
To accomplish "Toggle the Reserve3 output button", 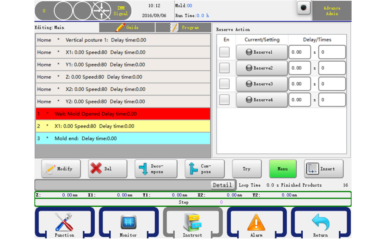I will (262, 84).
